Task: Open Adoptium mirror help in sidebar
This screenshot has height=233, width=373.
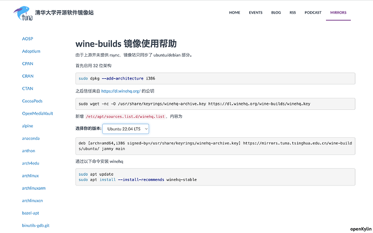Action: [x=31, y=51]
